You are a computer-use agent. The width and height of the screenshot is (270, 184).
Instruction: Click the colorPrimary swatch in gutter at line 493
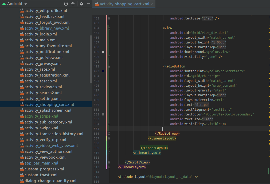[x=103, y=71]
